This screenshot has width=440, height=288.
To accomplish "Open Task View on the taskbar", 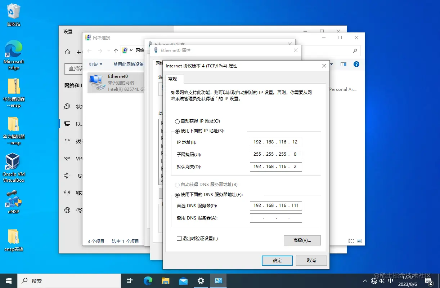I will pyautogui.click(x=130, y=281).
